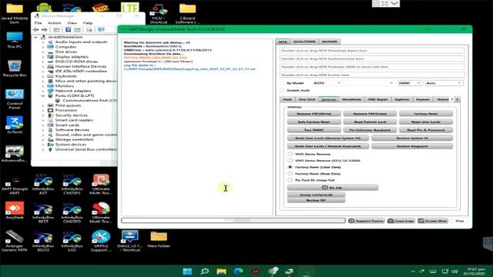Select Fix Tool DL Image Fail option
The width and height of the screenshot is (493, 277).
click(x=290, y=180)
